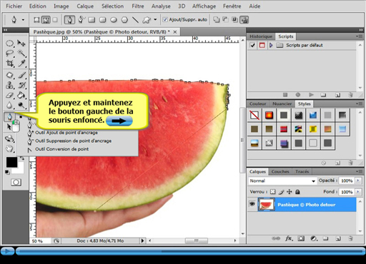Screen dimensions: 366x264
Task: Select the History Brush tool
Action: coord(21,85)
